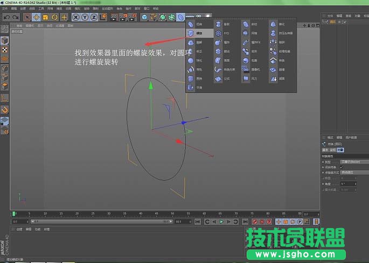369x263 pixels.
Task: Switch to the Basic (基本) attribute tab
Action: pos(325,150)
